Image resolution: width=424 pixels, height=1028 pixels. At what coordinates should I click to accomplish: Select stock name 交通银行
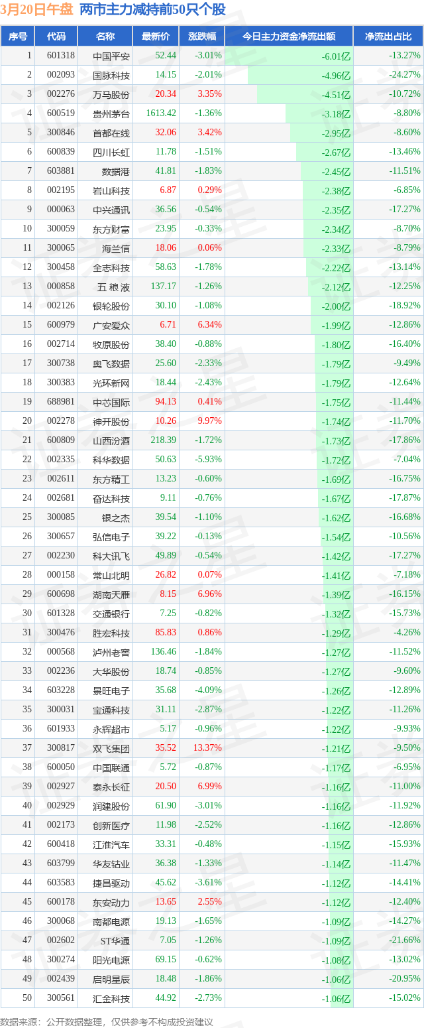pyautogui.click(x=112, y=613)
